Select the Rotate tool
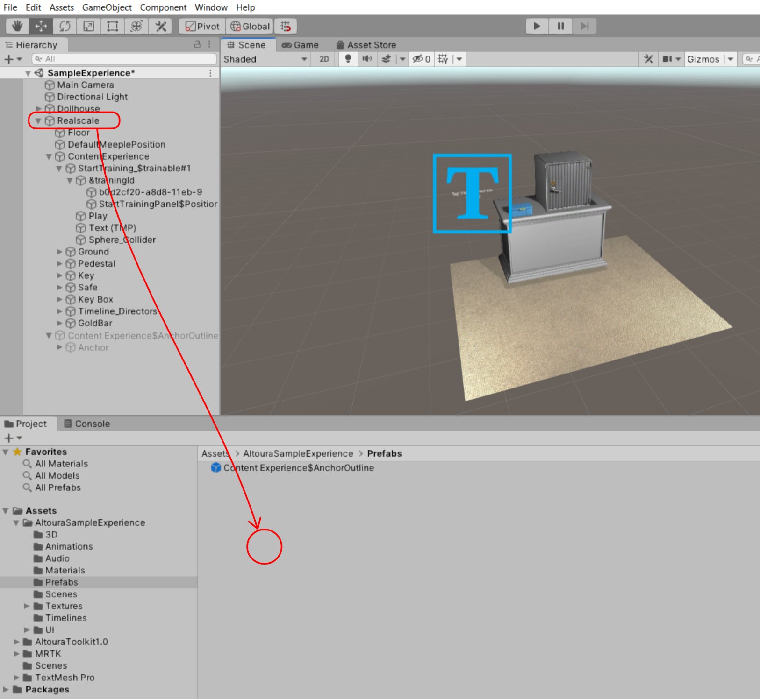The width and height of the screenshot is (760, 699). pyautogui.click(x=65, y=26)
